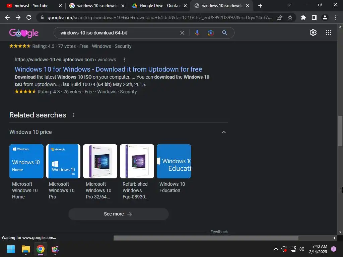Open Google quick settings gear
Screen dimensions: 343x257
point(313,32)
